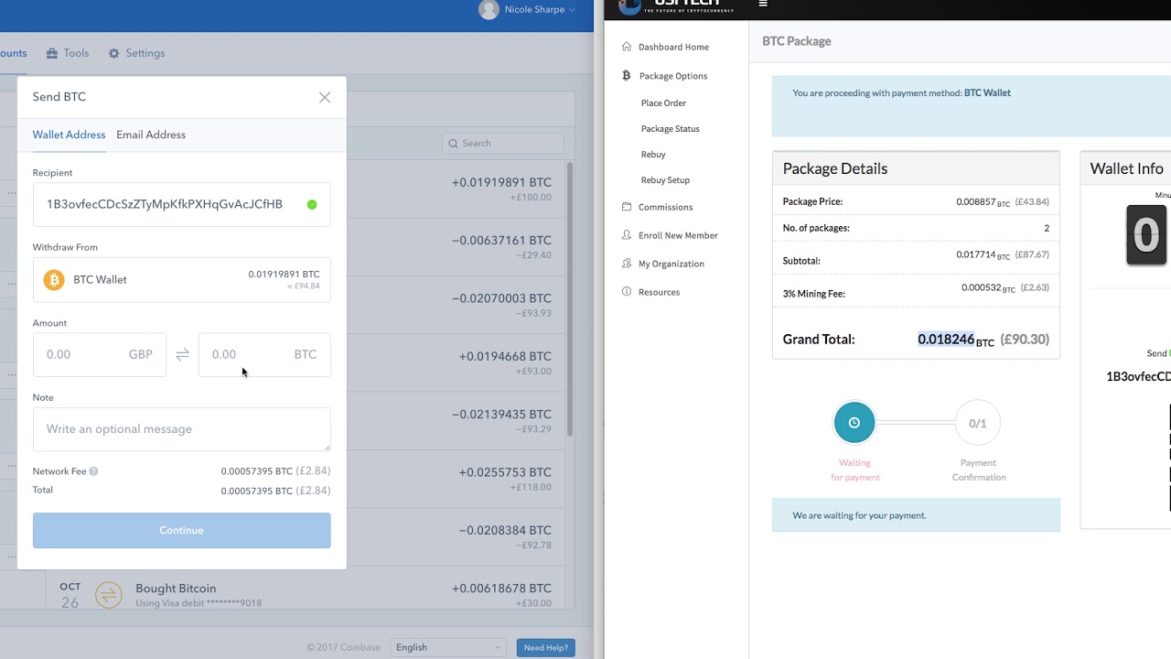The height and width of the screenshot is (659, 1171).
Task: Click the Bitcoin icon in Withdraw From
Action: pyautogui.click(x=54, y=280)
